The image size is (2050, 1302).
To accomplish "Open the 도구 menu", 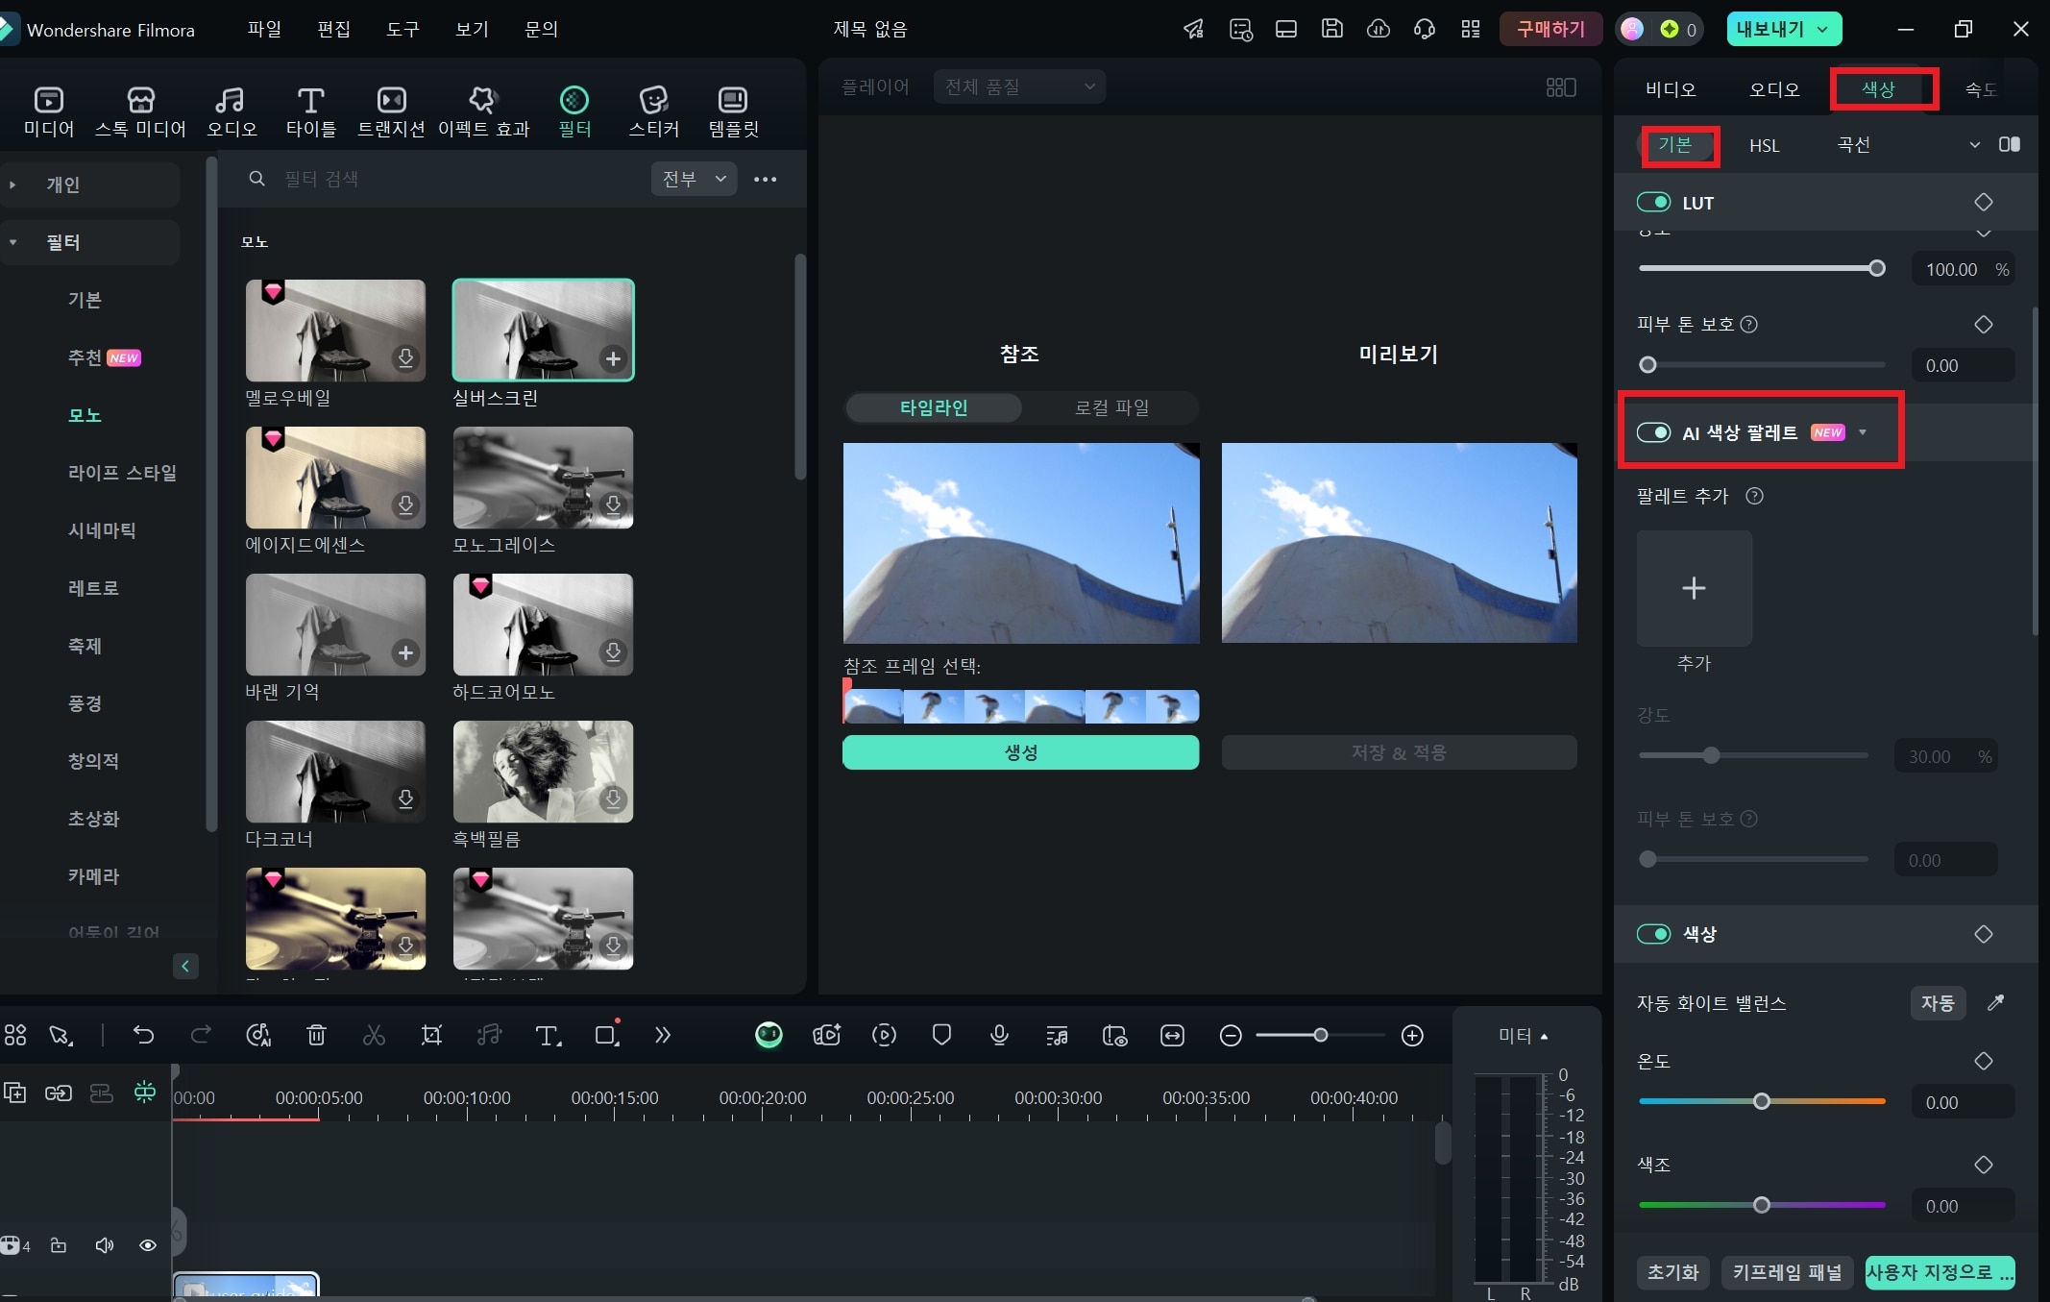I will tap(403, 29).
